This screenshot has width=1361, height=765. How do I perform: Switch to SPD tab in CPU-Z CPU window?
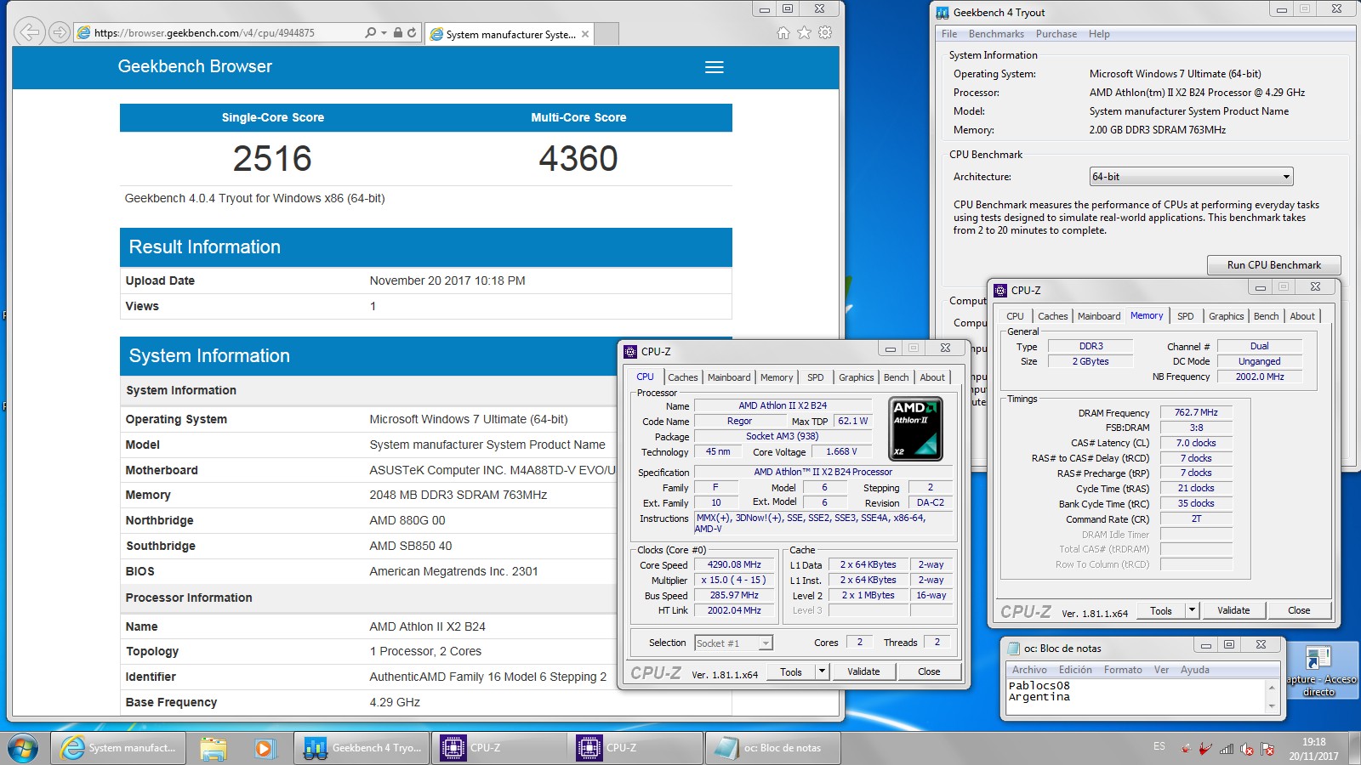tap(815, 377)
